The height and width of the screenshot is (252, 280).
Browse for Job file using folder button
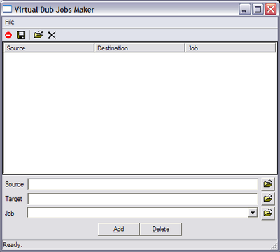pyautogui.click(x=268, y=213)
